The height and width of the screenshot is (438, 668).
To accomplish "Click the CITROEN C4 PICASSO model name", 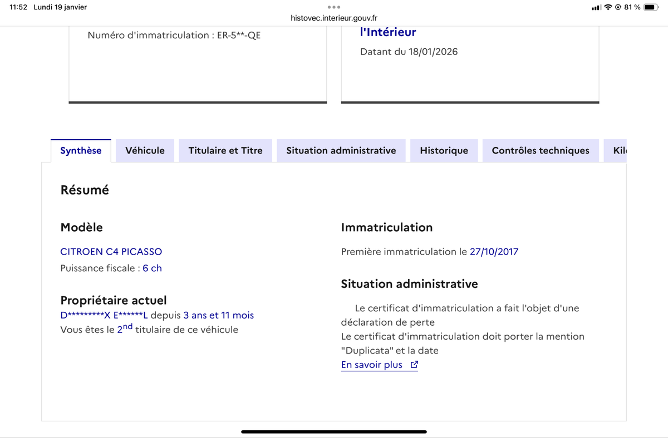I will 111,252.
